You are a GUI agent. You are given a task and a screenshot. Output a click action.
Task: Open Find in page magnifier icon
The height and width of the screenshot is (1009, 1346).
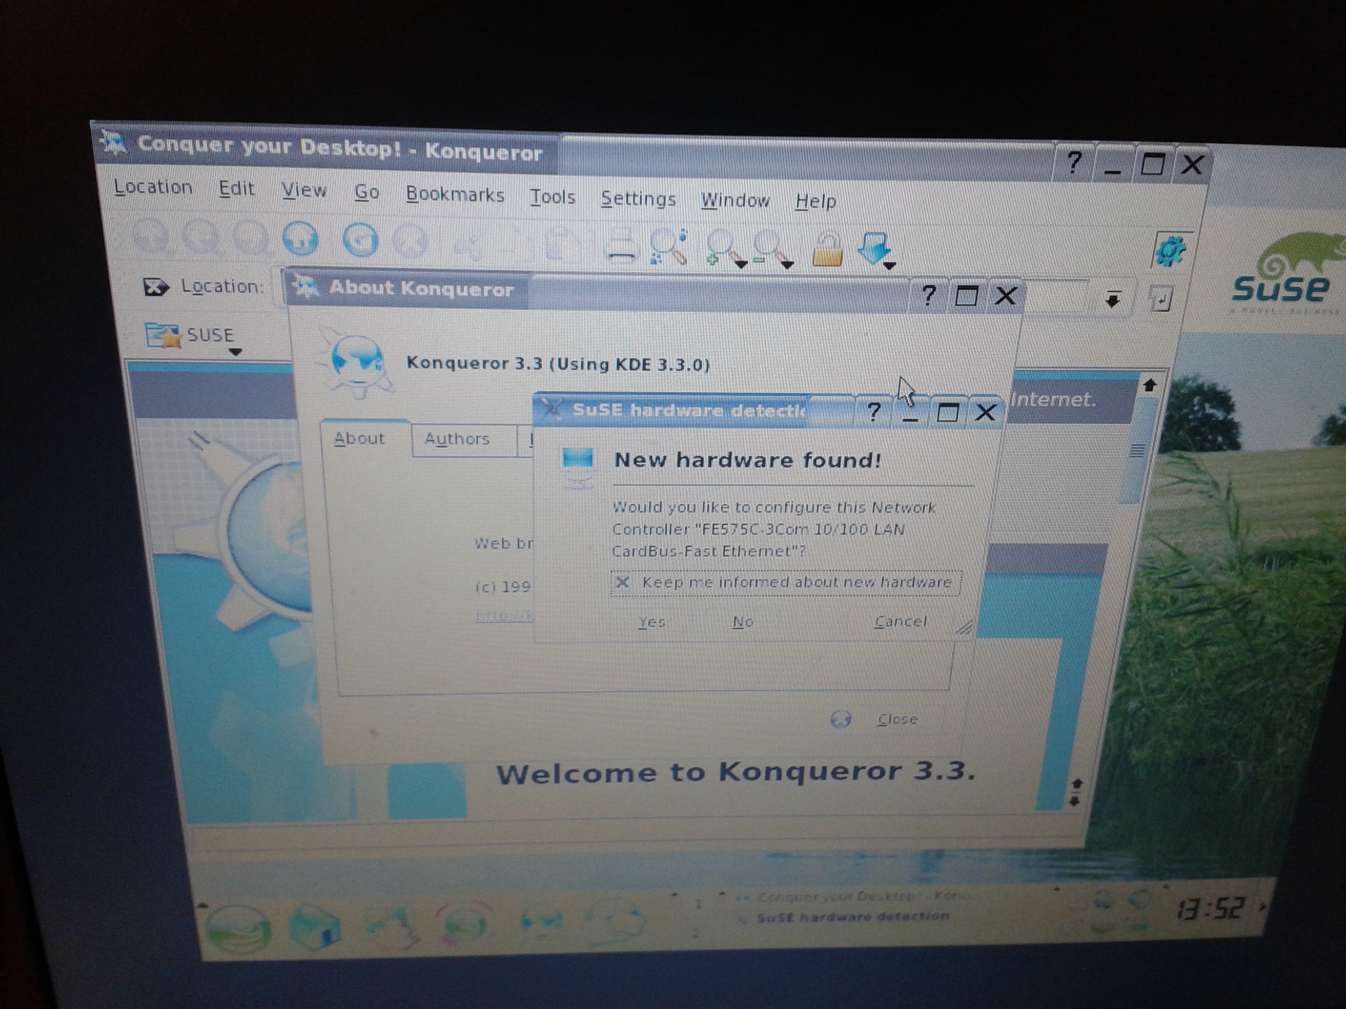[x=669, y=246]
